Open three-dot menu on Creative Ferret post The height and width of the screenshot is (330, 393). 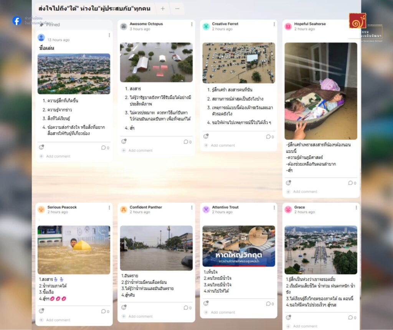(x=274, y=24)
